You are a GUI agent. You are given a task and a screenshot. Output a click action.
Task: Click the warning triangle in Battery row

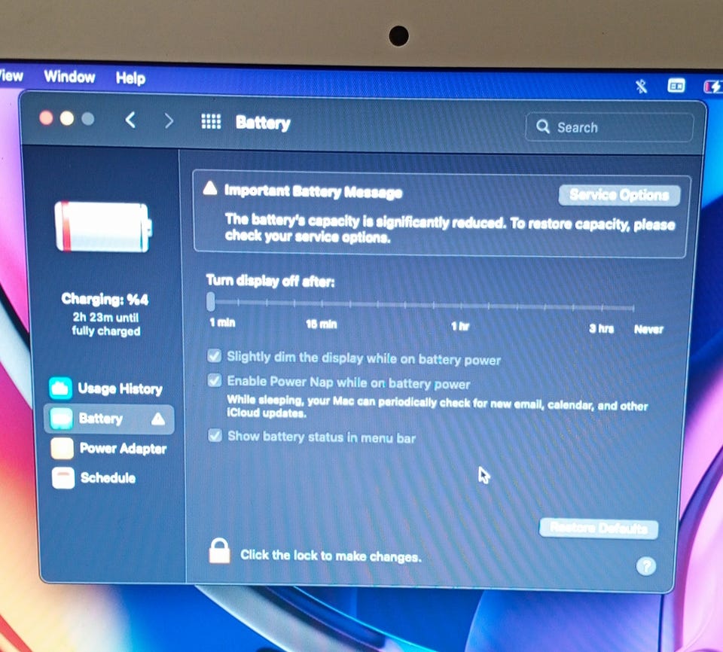(x=158, y=419)
